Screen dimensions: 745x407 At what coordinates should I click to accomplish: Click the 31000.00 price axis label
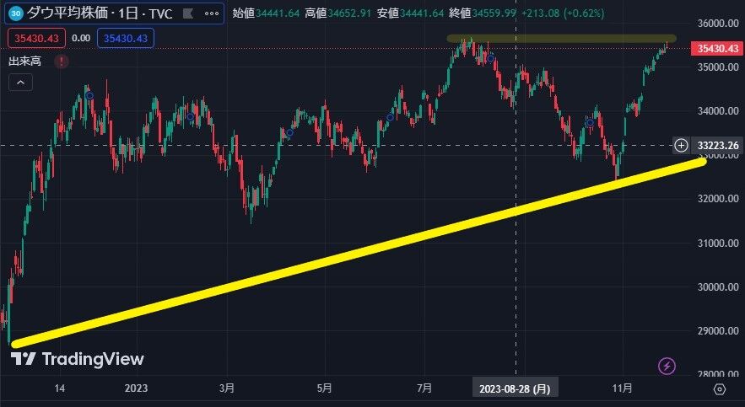(x=719, y=243)
